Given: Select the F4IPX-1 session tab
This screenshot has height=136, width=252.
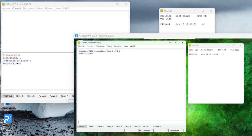Looking at the screenshot, I should [x=82, y=126].
